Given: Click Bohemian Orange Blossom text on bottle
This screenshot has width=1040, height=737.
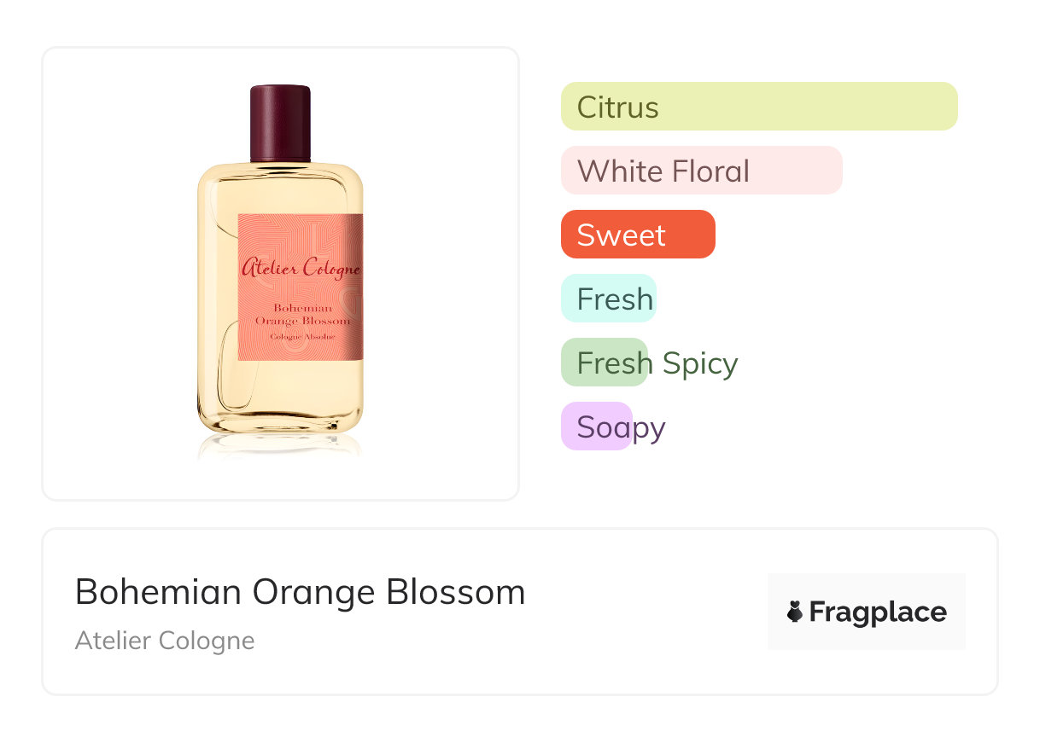Looking at the screenshot, I should tap(302, 314).
